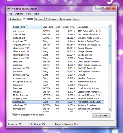This screenshot has width=123, height=133.
Task: Select chrome.exe using 8,208 K
Action: point(58,58)
